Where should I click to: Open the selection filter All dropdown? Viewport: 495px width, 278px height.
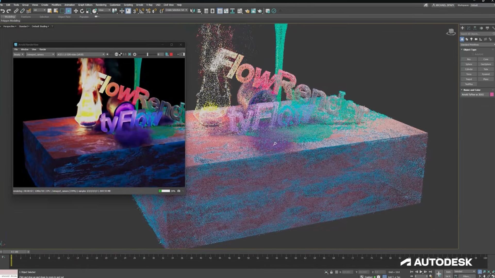click(x=39, y=10)
